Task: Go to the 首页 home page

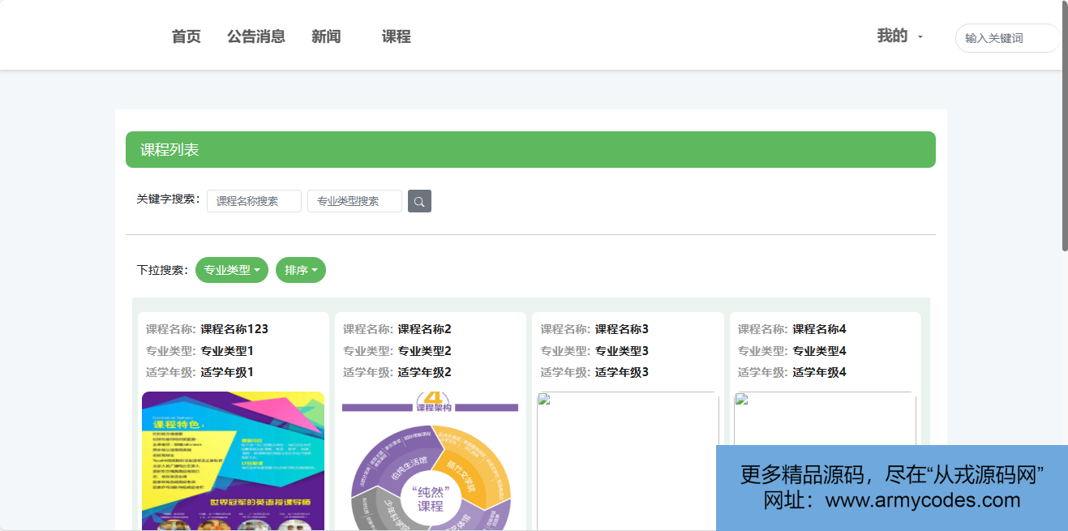Action: [186, 36]
